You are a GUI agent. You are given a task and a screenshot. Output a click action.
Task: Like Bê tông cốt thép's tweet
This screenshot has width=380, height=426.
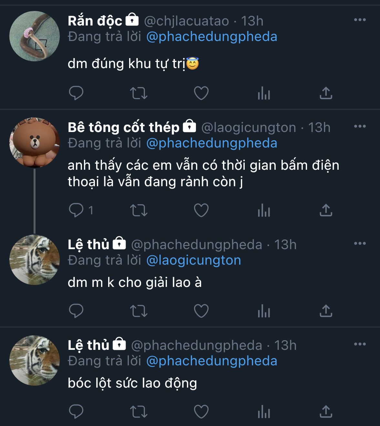[201, 210]
